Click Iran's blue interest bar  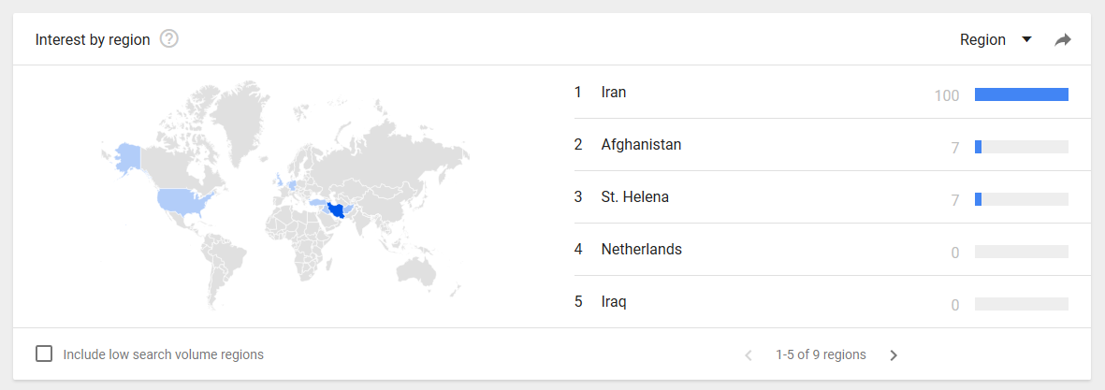(x=1021, y=94)
